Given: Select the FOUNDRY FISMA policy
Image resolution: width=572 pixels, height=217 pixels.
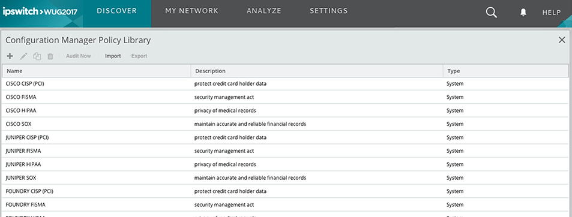Looking at the screenshot, I should (285, 205).
